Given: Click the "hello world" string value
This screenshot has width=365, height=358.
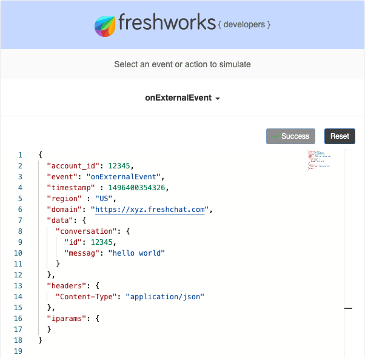Looking at the screenshot, I should (x=136, y=253).
